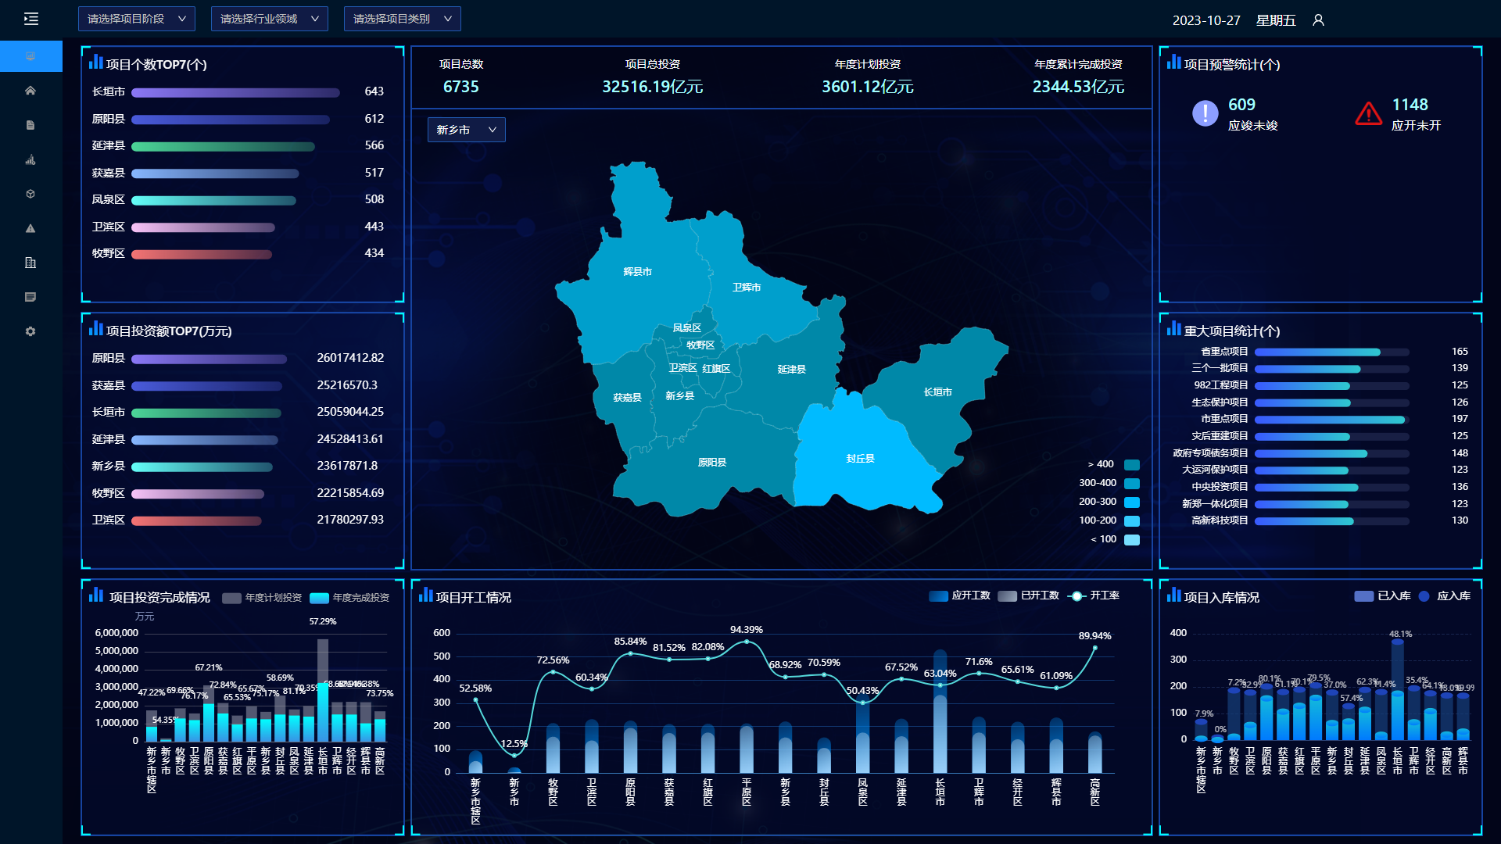Click the > 400 map legend swatch

click(1132, 465)
